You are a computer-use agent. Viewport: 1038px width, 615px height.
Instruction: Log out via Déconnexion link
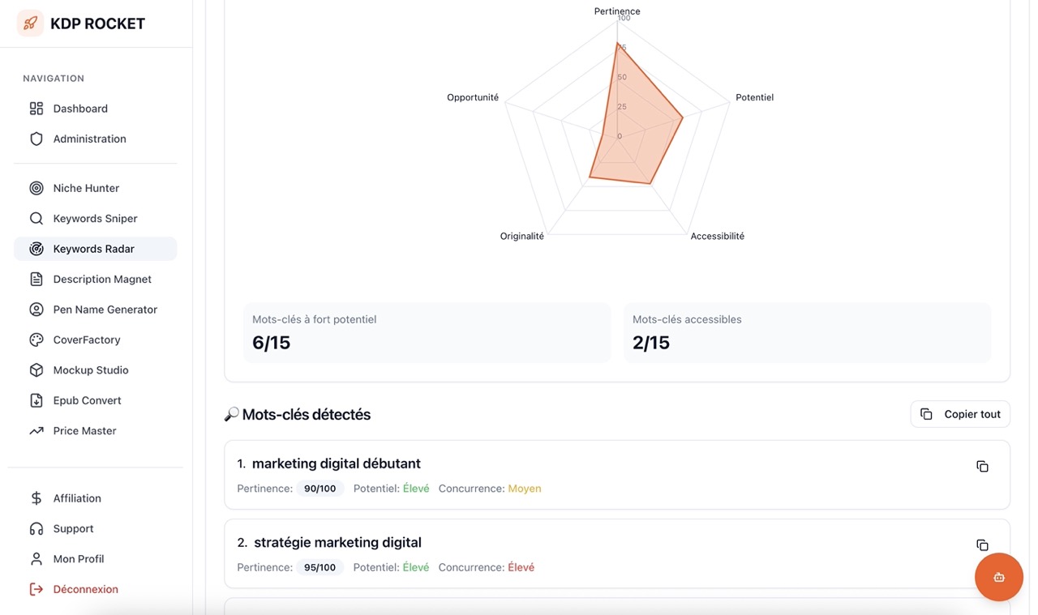click(x=85, y=589)
